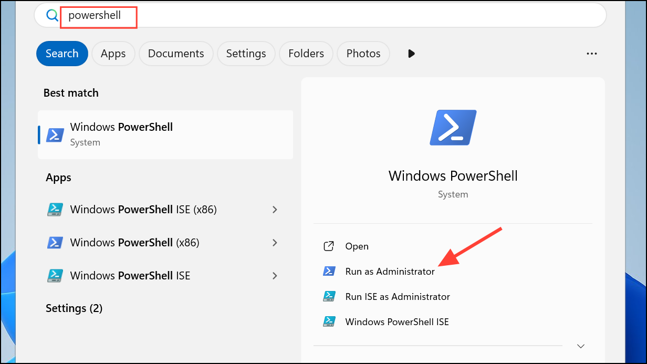Switch to the Apps filter tab
The height and width of the screenshot is (364, 647).
(x=113, y=54)
